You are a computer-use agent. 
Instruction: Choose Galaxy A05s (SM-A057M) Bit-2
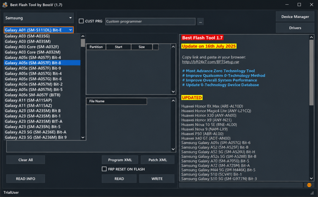click(42, 84)
